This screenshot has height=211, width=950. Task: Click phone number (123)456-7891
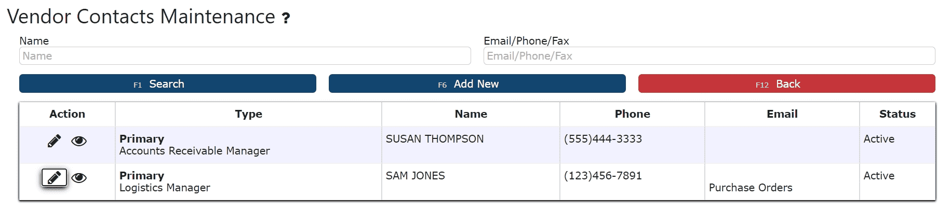coord(603,176)
